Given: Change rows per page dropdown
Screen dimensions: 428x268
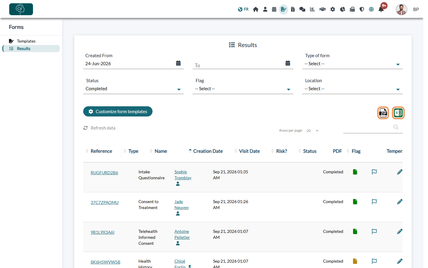Looking at the screenshot, I should coord(313,131).
